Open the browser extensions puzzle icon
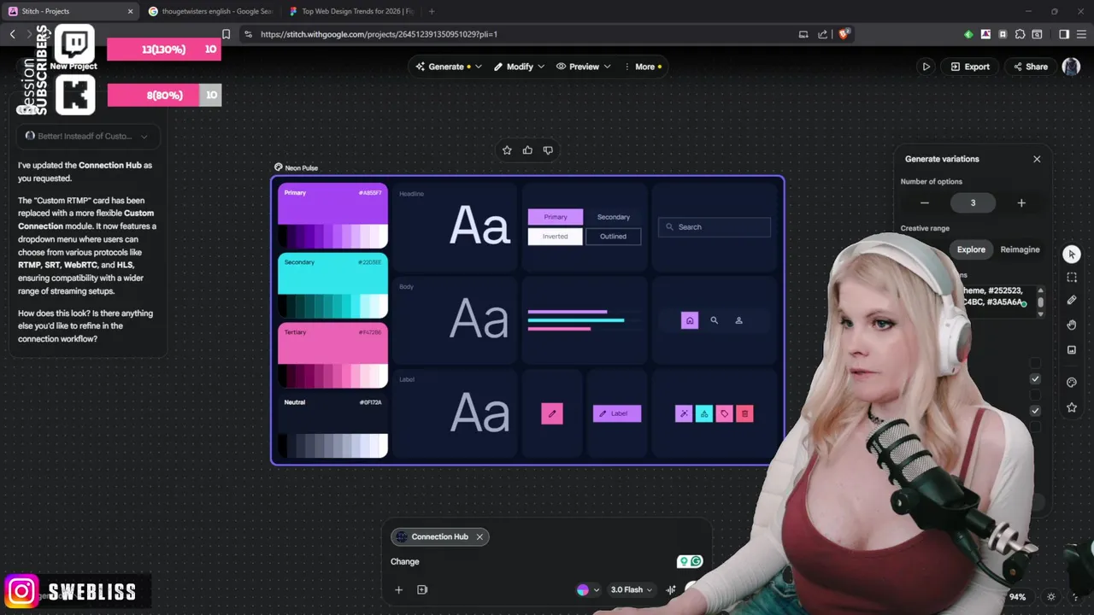 coord(1020,34)
